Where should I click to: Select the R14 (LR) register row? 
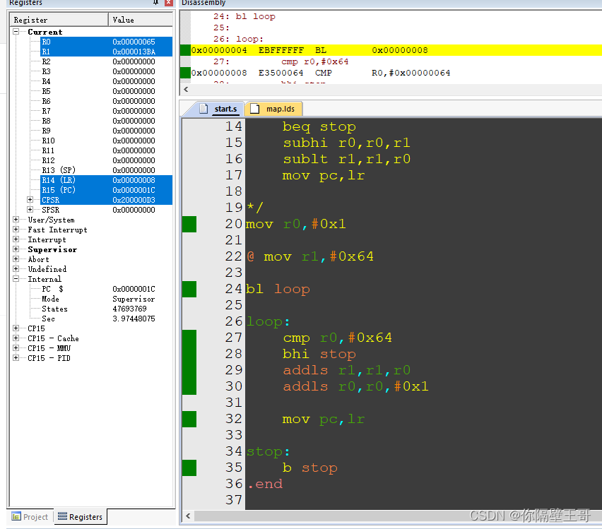click(x=107, y=180)
